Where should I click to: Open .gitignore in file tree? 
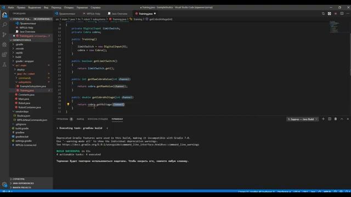pos(21,124)
